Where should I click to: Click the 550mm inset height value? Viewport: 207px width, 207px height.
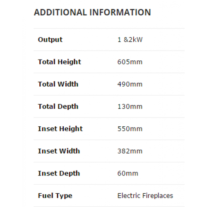130,129
